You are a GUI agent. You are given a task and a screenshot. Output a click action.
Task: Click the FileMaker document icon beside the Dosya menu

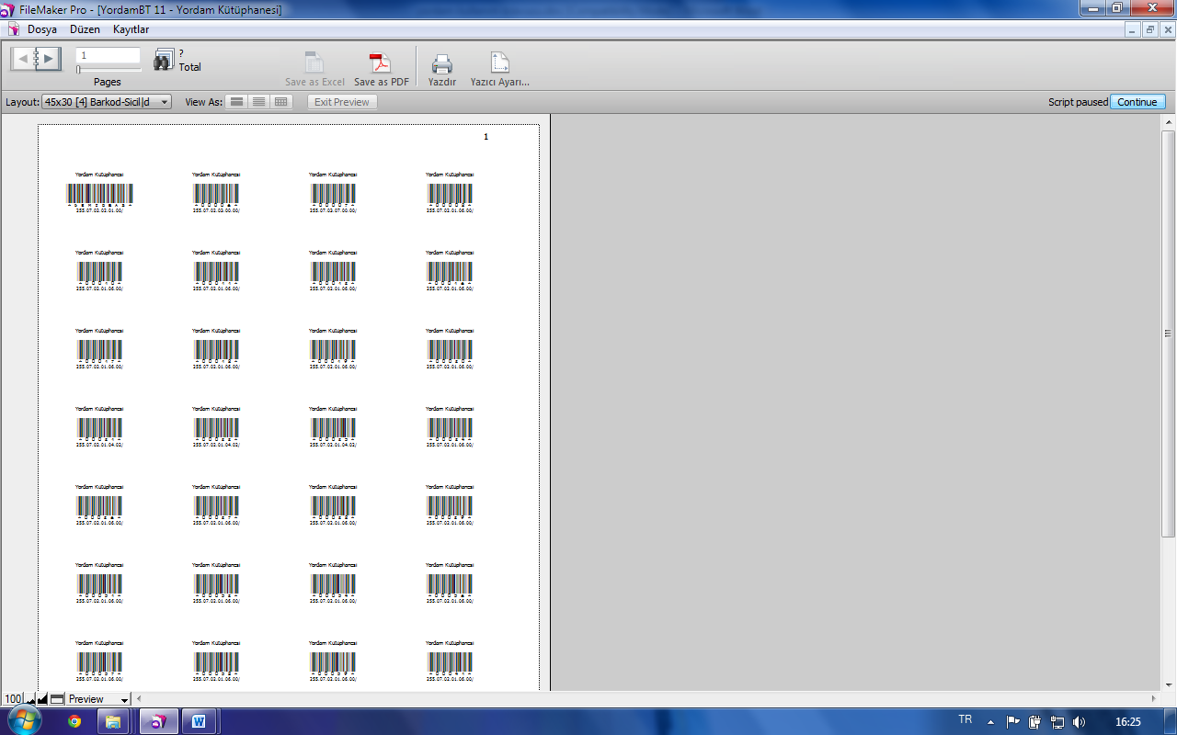coord(13,29)
